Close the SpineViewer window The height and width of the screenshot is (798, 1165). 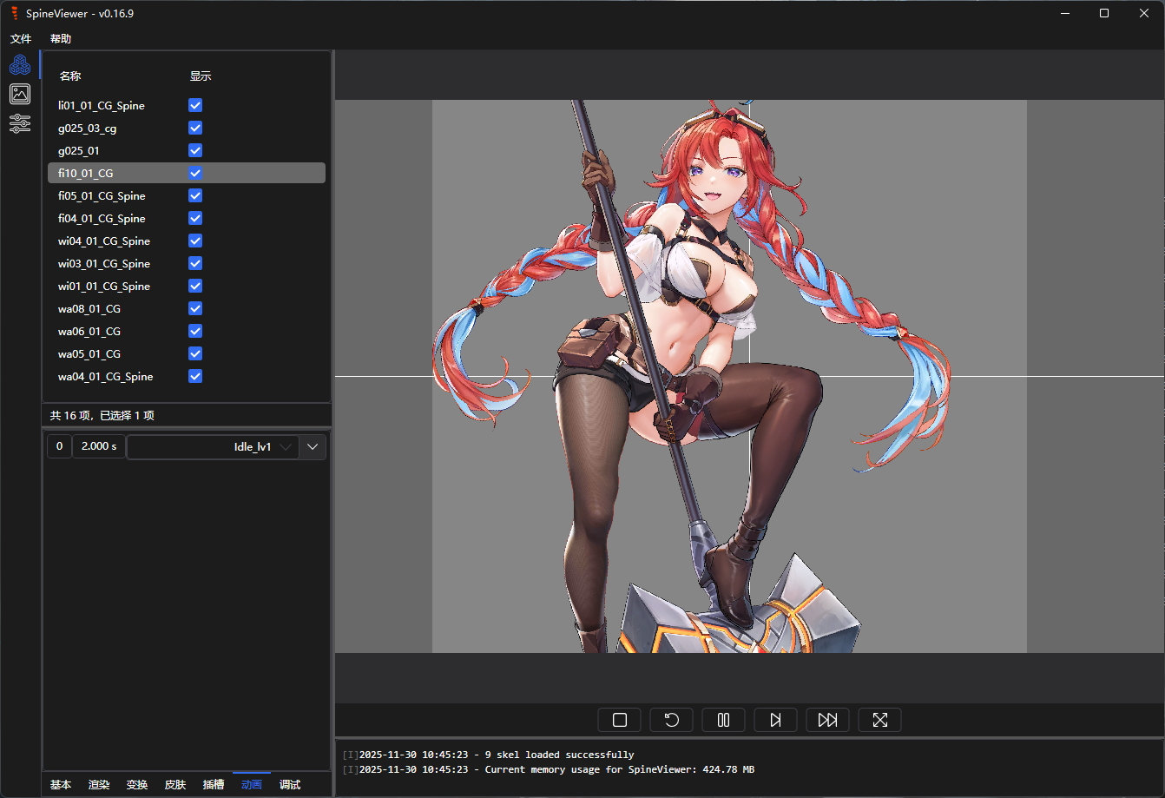pos(1144,13)
